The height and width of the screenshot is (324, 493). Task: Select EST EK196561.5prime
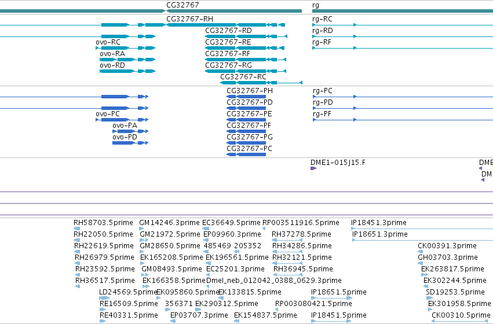(237, 257)
